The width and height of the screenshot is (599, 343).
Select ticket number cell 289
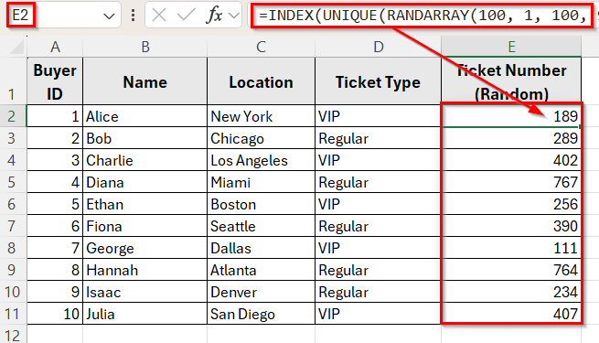pos(511,138)
